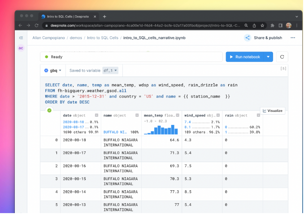
Task: Open the Intro to SQL Cells breadcrumb
Action: click(103, 38)
